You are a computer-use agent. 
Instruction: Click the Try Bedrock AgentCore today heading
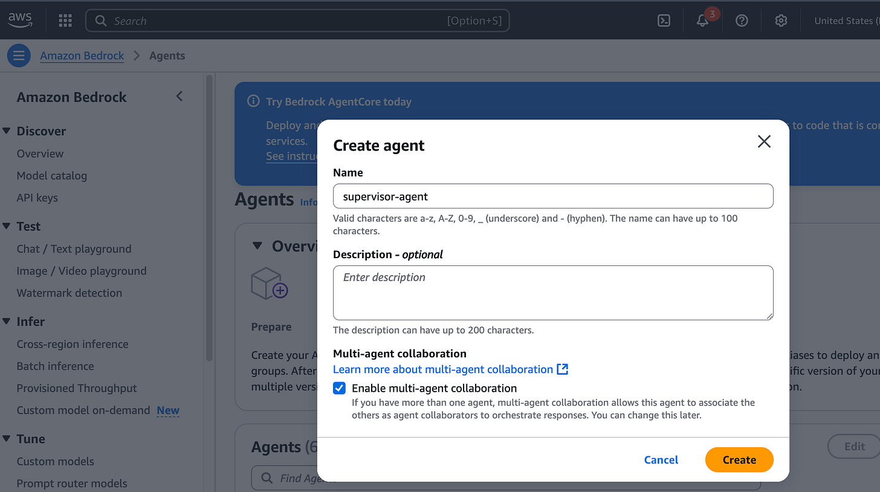tap(338, 102)
